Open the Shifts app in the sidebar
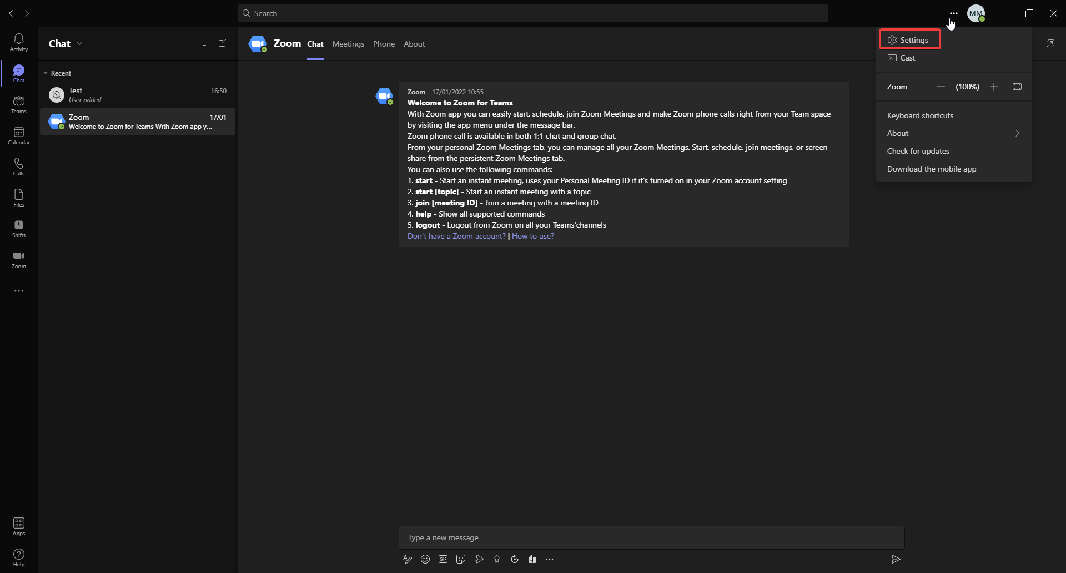The height and width of the screenshot is (573, 1066). tap(19, 228)
